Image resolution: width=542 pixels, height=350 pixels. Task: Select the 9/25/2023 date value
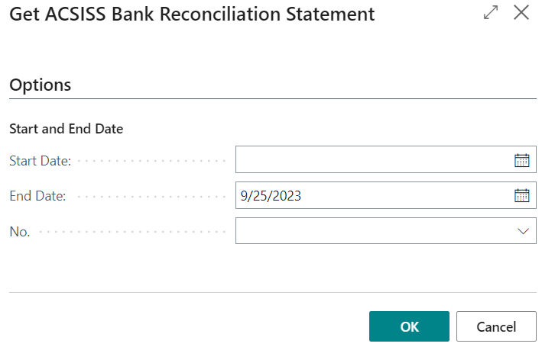click(271, 196)
